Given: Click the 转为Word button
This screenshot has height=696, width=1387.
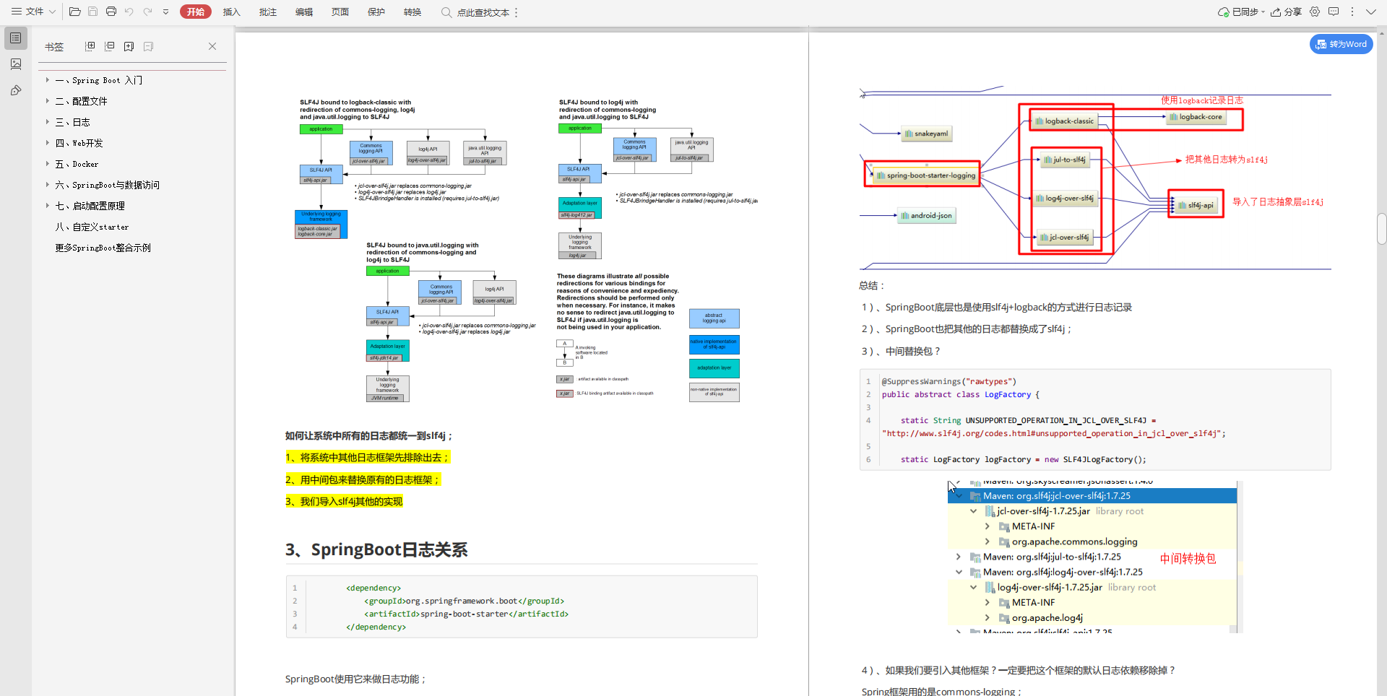Looking at the screenshot, I should click(1341, 44).
